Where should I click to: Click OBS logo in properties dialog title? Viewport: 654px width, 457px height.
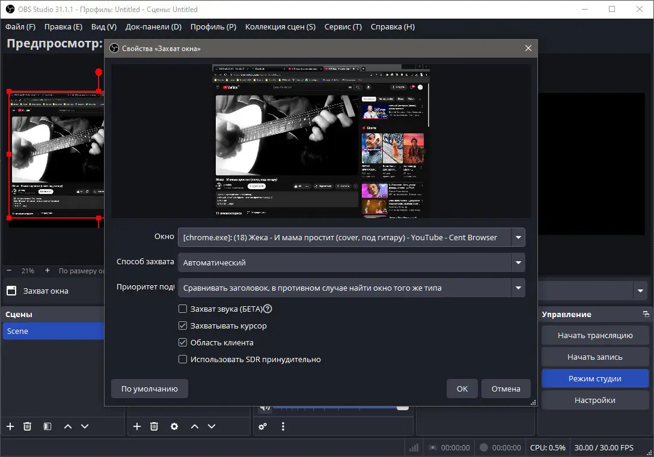[x=114, y=48]
